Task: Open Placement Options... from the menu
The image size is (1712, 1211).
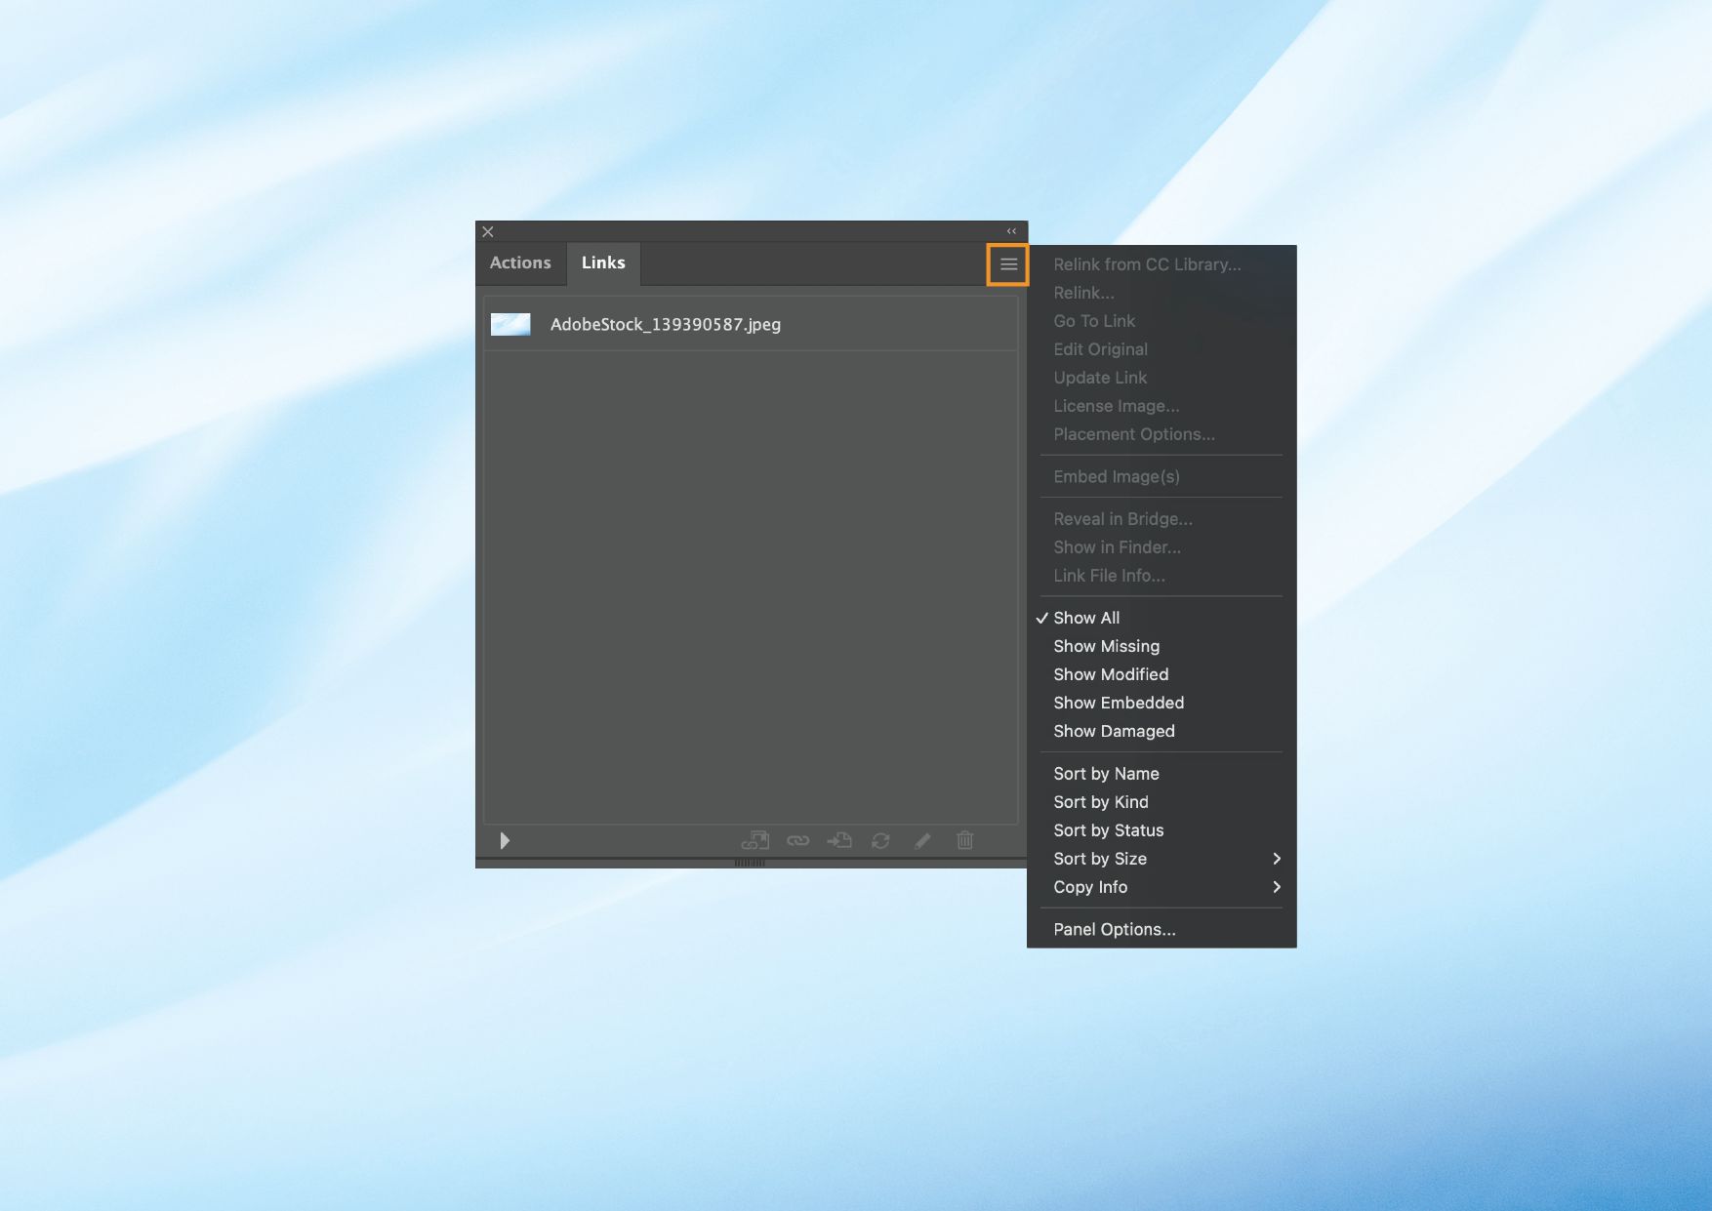Action: 1162,434
